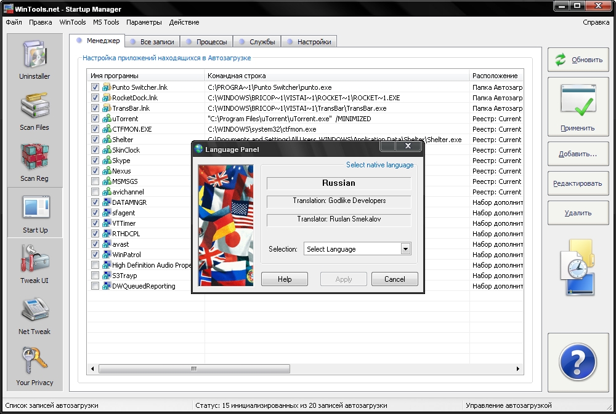This screenshot has width=616, height=414.
Task: Open the Параметры menu
Action: tap(144, 22)
